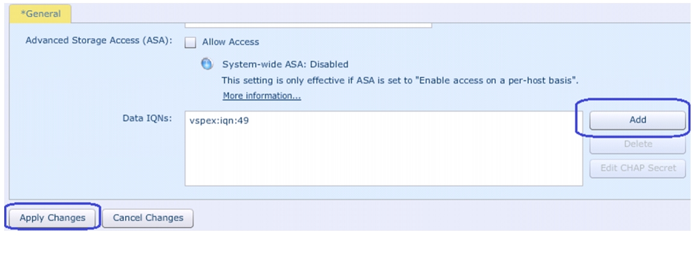The image size is (693, 253).
Task: Click the Edit CHAP Secret button
Action: 638,168
